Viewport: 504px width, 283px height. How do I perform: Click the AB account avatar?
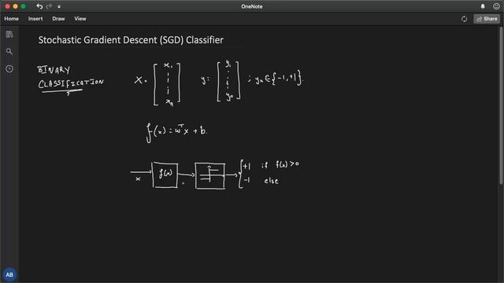[9, 274]
